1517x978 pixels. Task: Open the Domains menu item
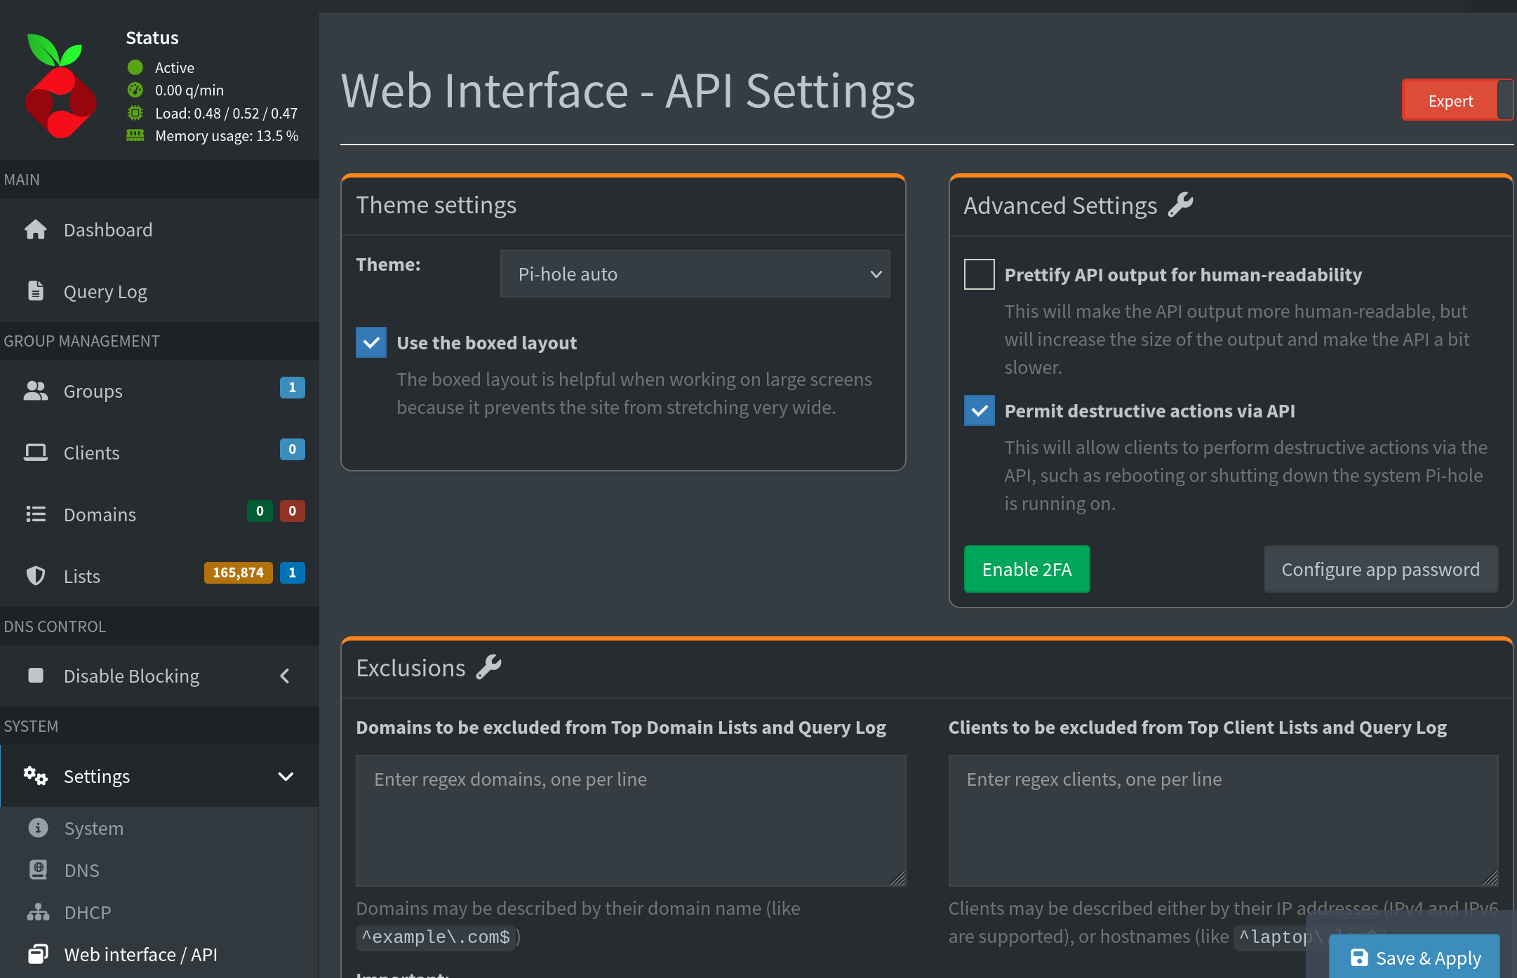[100, 514]
